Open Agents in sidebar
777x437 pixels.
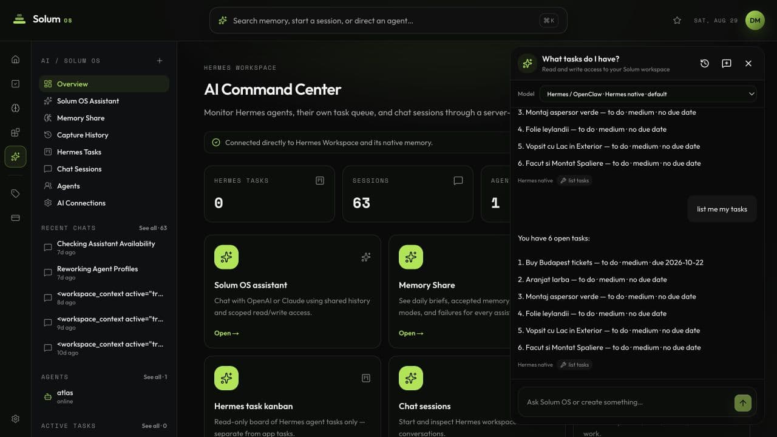[104, 186]
